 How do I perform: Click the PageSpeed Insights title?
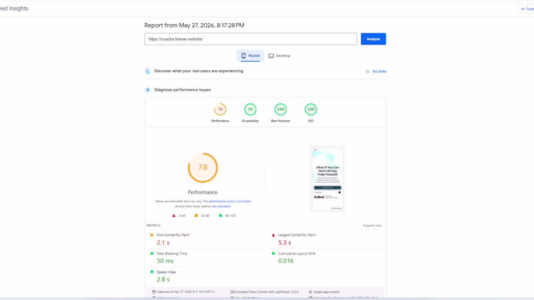click(x=14, y=9)
